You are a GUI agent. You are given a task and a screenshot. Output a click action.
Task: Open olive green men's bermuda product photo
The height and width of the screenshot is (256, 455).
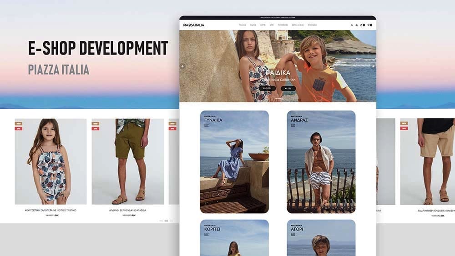128,161
